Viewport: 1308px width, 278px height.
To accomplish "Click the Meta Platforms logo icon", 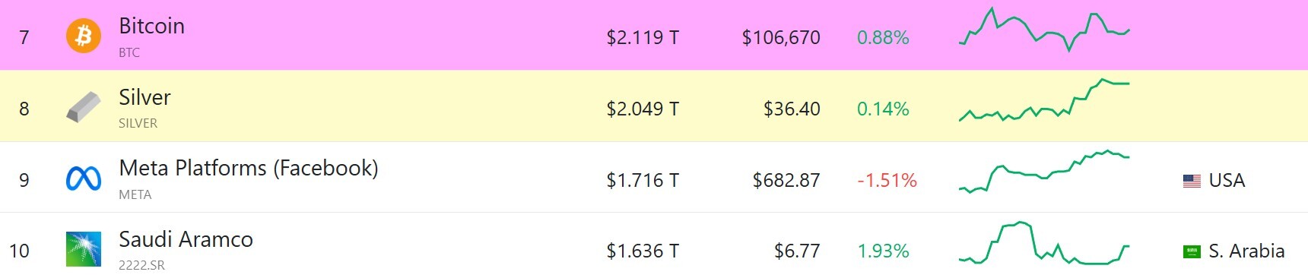I will 84,178.
